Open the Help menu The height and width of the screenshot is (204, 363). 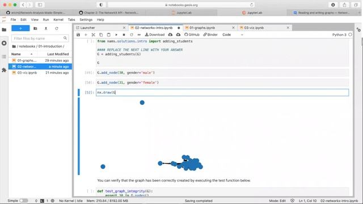(100, 20)
